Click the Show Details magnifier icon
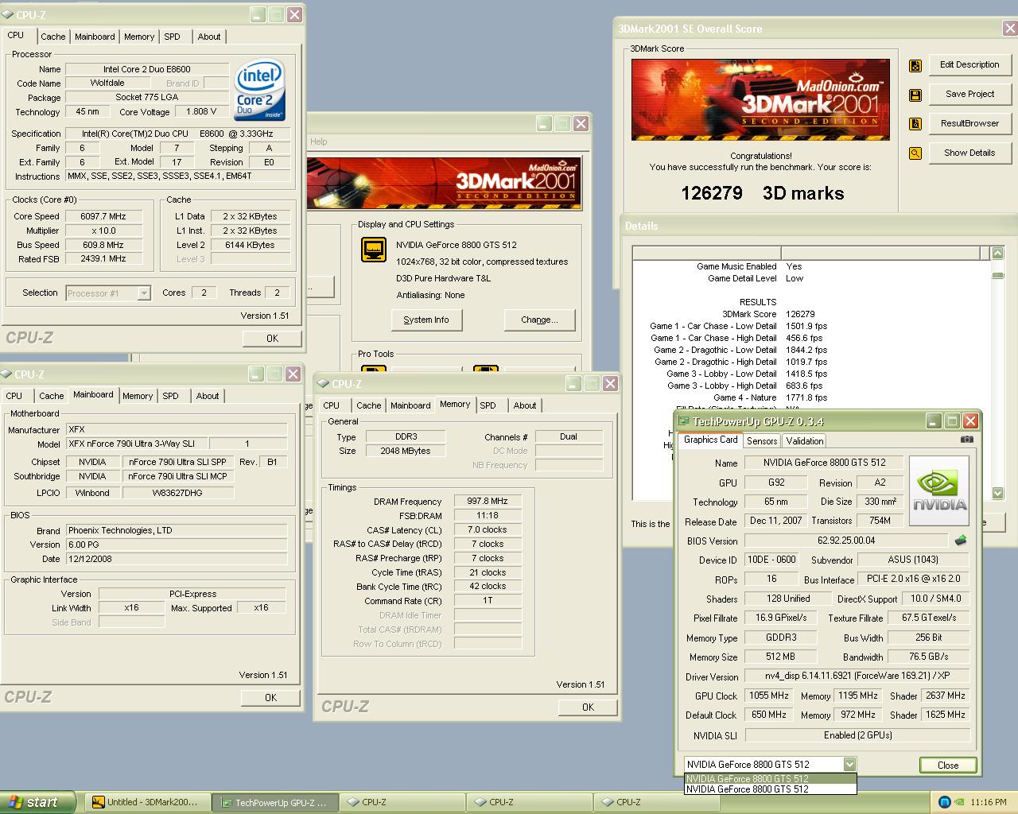Viewport: 1018px width, 814px height. click(x=915, y=153)
